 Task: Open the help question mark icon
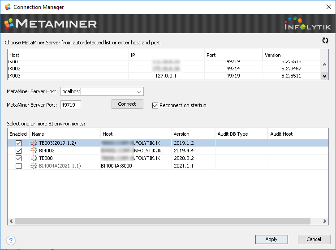pos(11,240)
